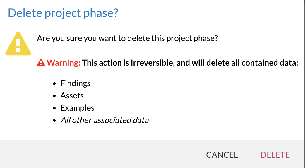This screenshot has height=168, width=305.
Task: Select the "Examples" list entry
Action: (x=77, y=108)
